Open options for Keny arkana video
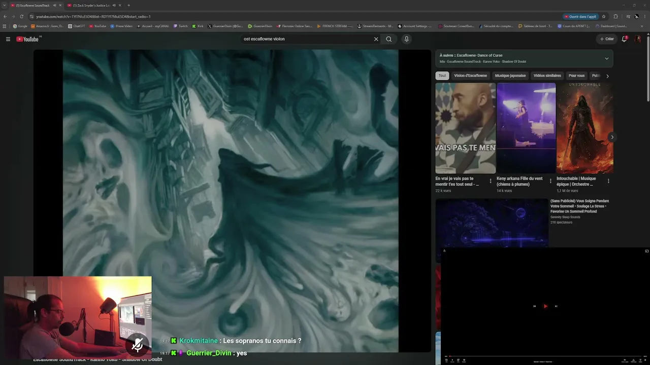 tap(550, 181)
